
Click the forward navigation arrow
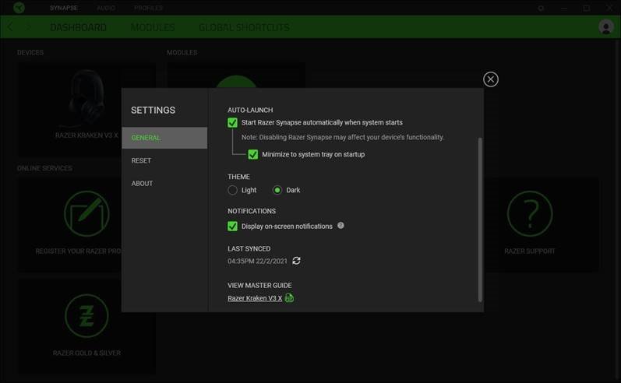[28, 27]
